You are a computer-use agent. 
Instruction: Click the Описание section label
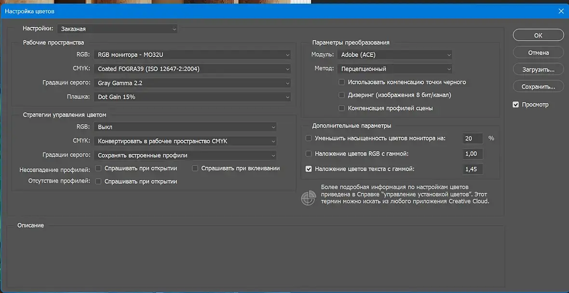pyautogui.click(x=30, y=225)
